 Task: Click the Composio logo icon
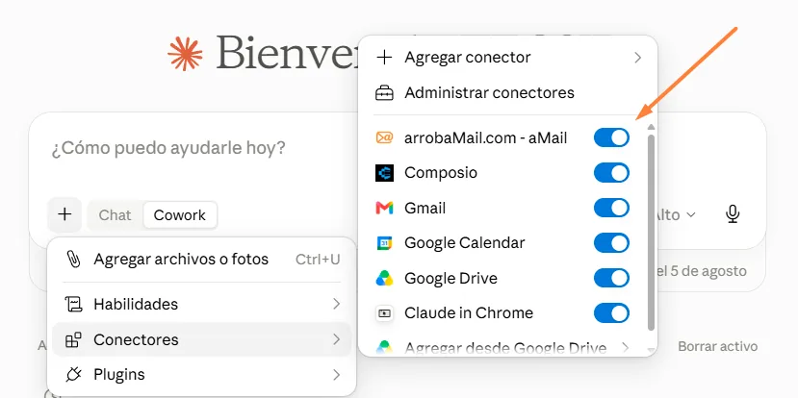pyautogui.click(x=384, y=173)
